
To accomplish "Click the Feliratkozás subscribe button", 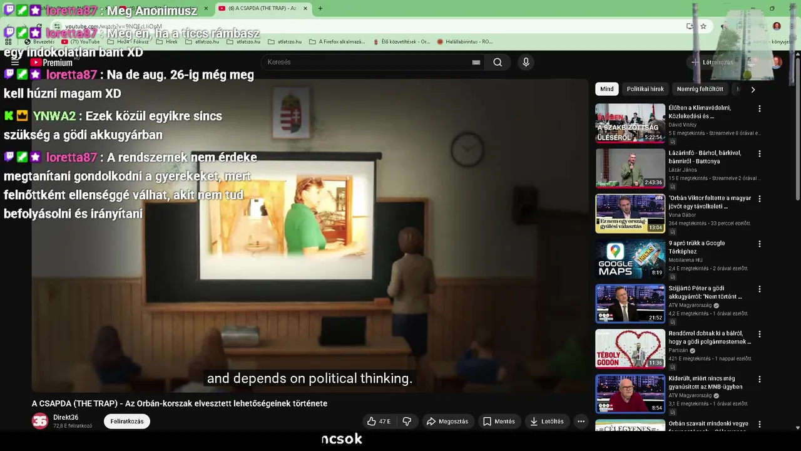I will pyautogui.click(x=127, y=422).
